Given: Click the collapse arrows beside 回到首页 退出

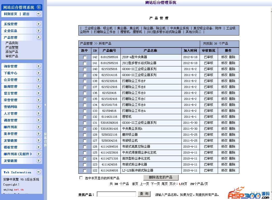Looking at the screenshot, I should pos(39,13).
